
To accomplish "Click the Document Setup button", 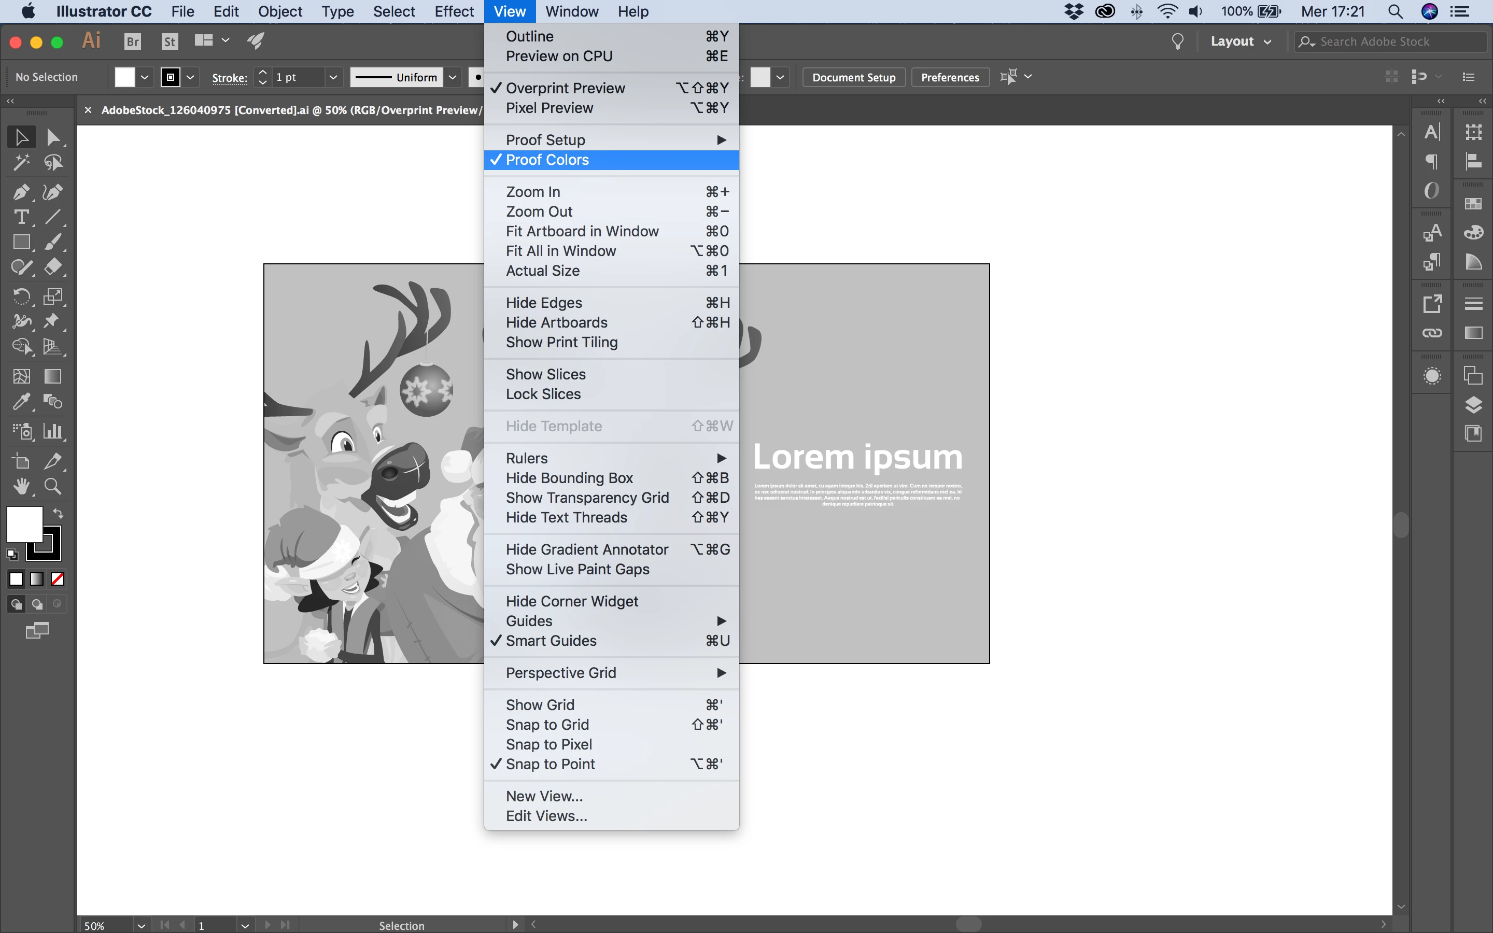I will (853, 77).
